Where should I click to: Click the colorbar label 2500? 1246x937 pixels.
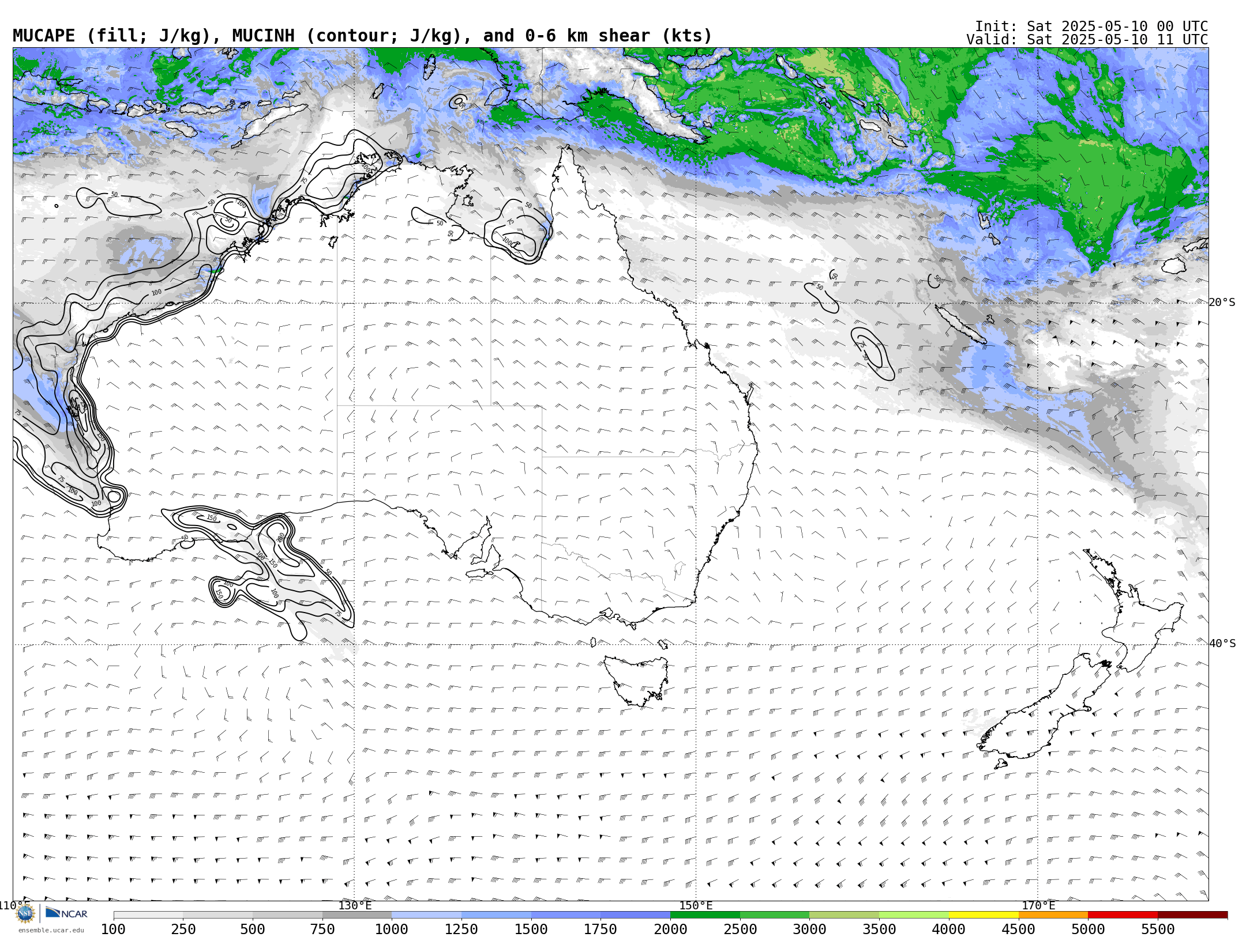tap(740, 929)
